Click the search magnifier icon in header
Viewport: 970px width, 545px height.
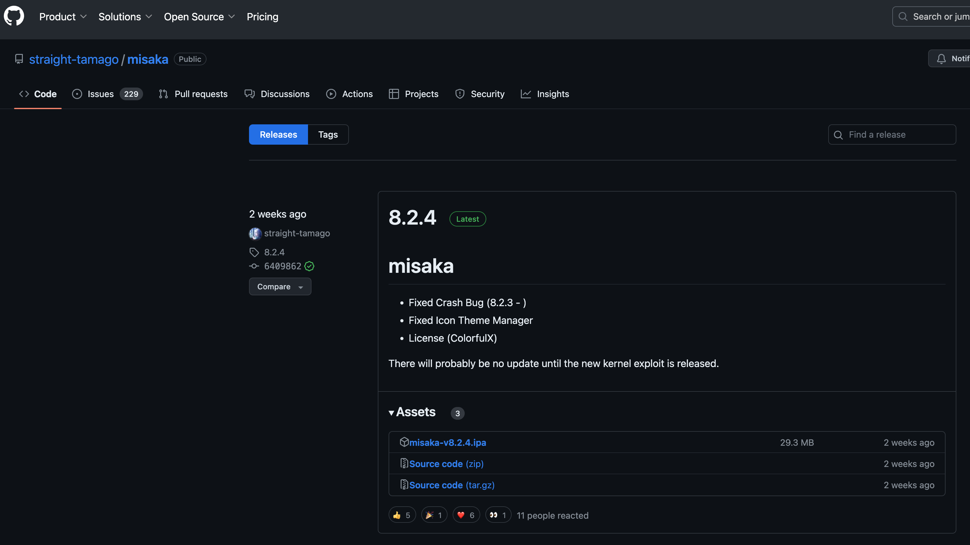(x=903, y=16)
